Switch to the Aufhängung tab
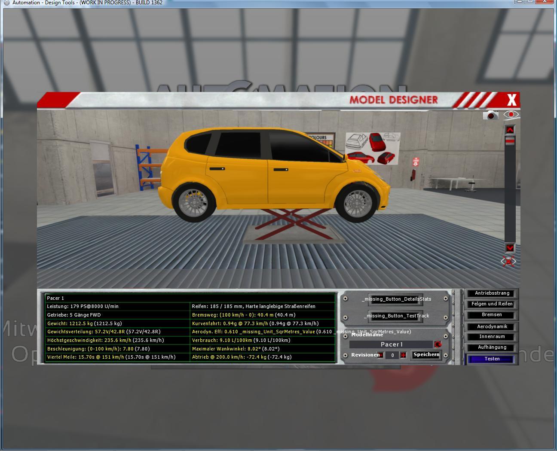This screenshot has height=451, width=557. [x=492, y=347]
